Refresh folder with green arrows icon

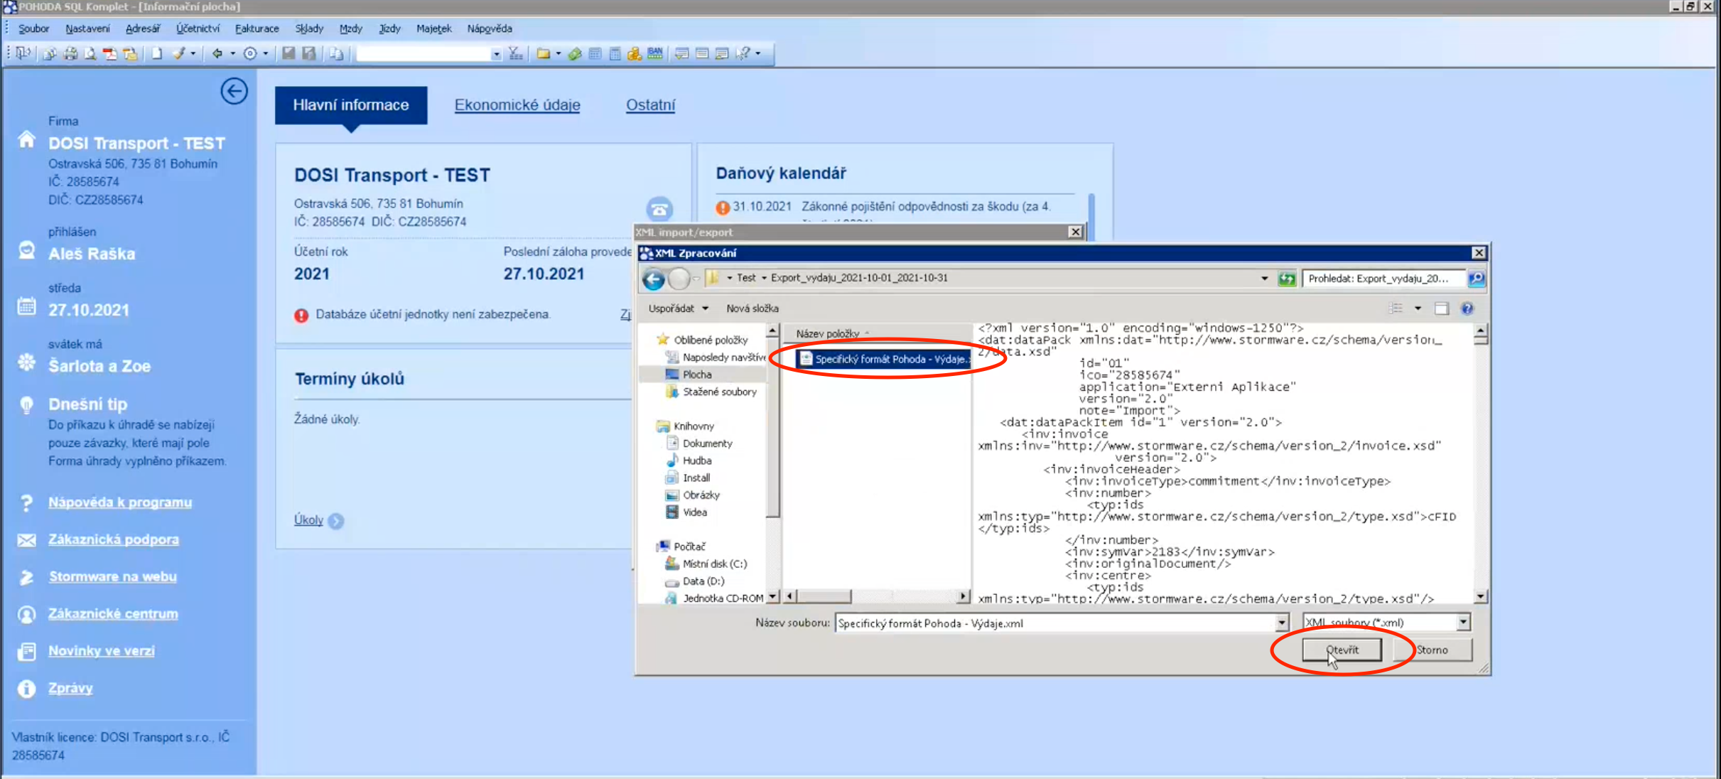(1287, 279)
